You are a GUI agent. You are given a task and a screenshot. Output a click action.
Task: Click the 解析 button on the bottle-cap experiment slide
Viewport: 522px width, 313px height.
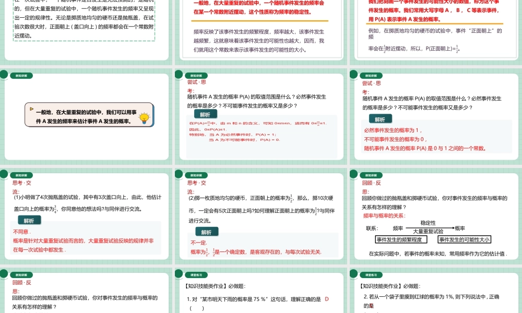tap(29, 220)
